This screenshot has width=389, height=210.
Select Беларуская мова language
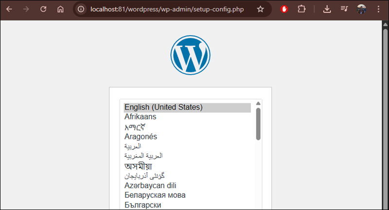(187, 195)
